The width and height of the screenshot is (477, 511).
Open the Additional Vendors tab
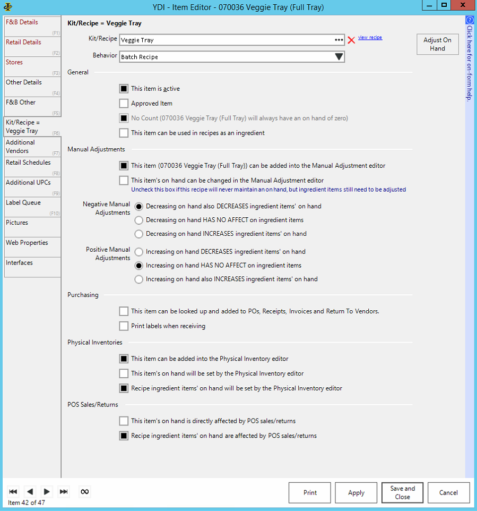[x=32, y=147]
